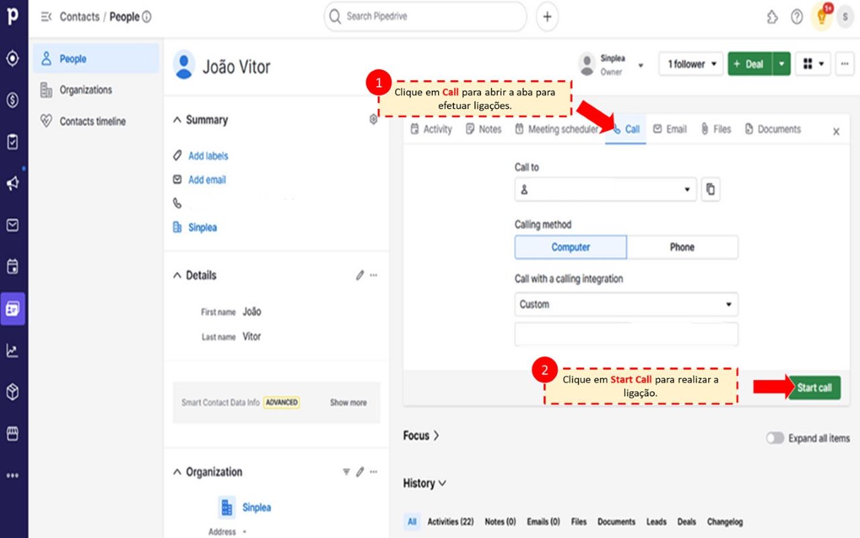
Task: Click the Search Pipedrive field
Action: pyautogui.click(x=430, y=16)
